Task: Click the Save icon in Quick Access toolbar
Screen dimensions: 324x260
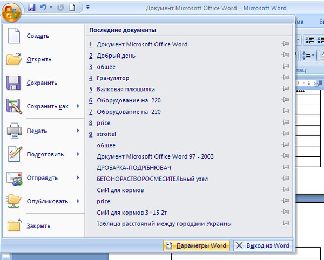Action: (32, 8)
